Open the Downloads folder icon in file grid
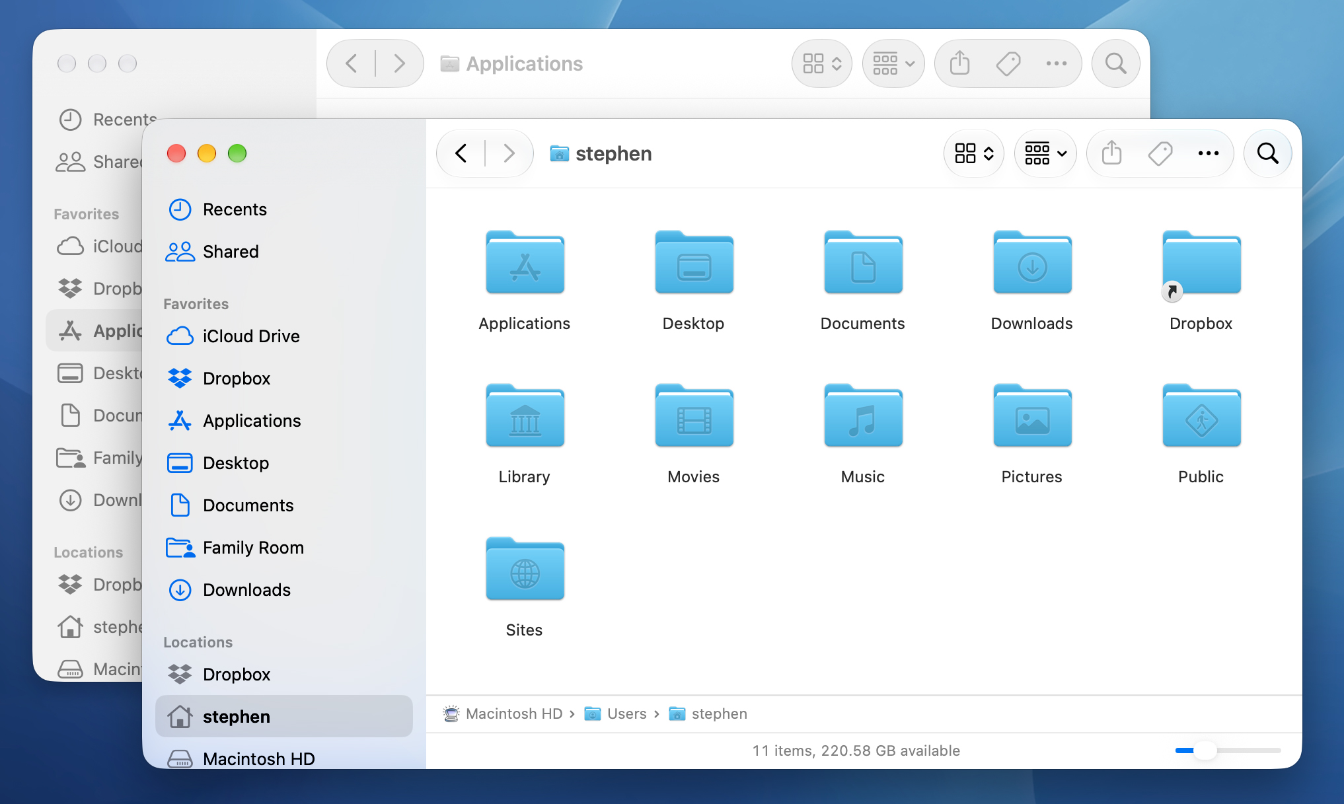This screenshot has width=1344, height=804. tap(1032, 262)
